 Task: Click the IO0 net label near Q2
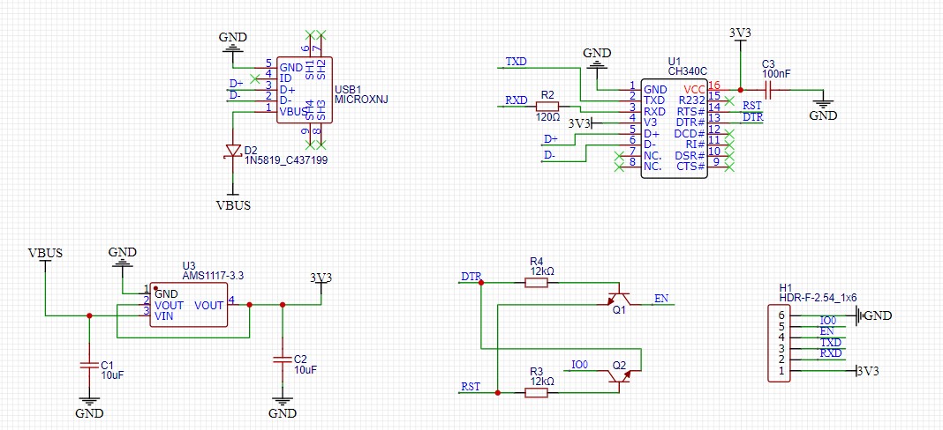(579, 365)
